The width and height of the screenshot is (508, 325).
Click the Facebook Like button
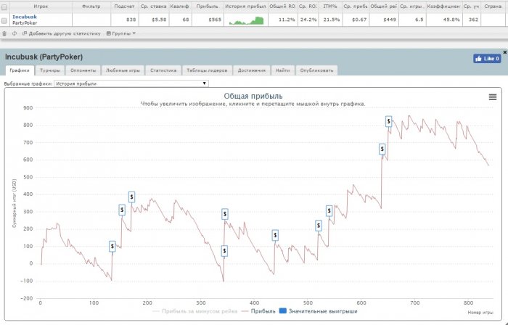point(487,58)
